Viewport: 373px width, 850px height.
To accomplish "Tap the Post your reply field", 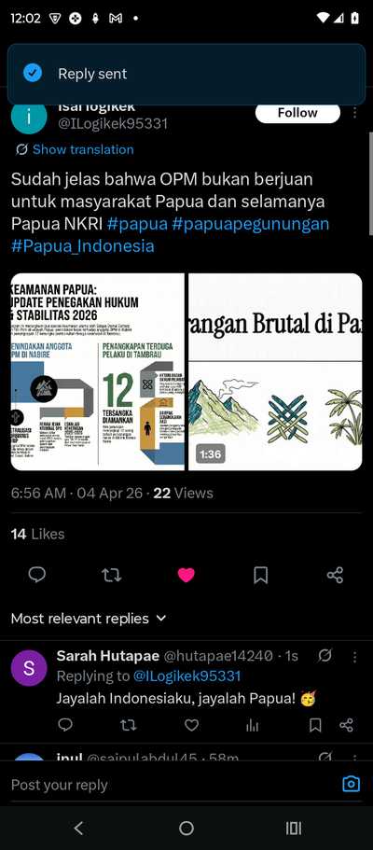I will click(x=173, y=785).
